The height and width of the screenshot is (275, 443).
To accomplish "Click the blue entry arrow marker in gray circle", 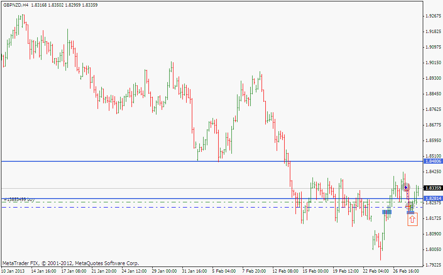I will click(406, 188).
